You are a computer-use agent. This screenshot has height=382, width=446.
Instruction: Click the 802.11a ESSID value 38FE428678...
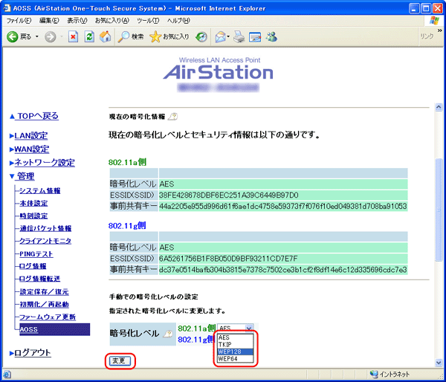(x=229, y=195)
